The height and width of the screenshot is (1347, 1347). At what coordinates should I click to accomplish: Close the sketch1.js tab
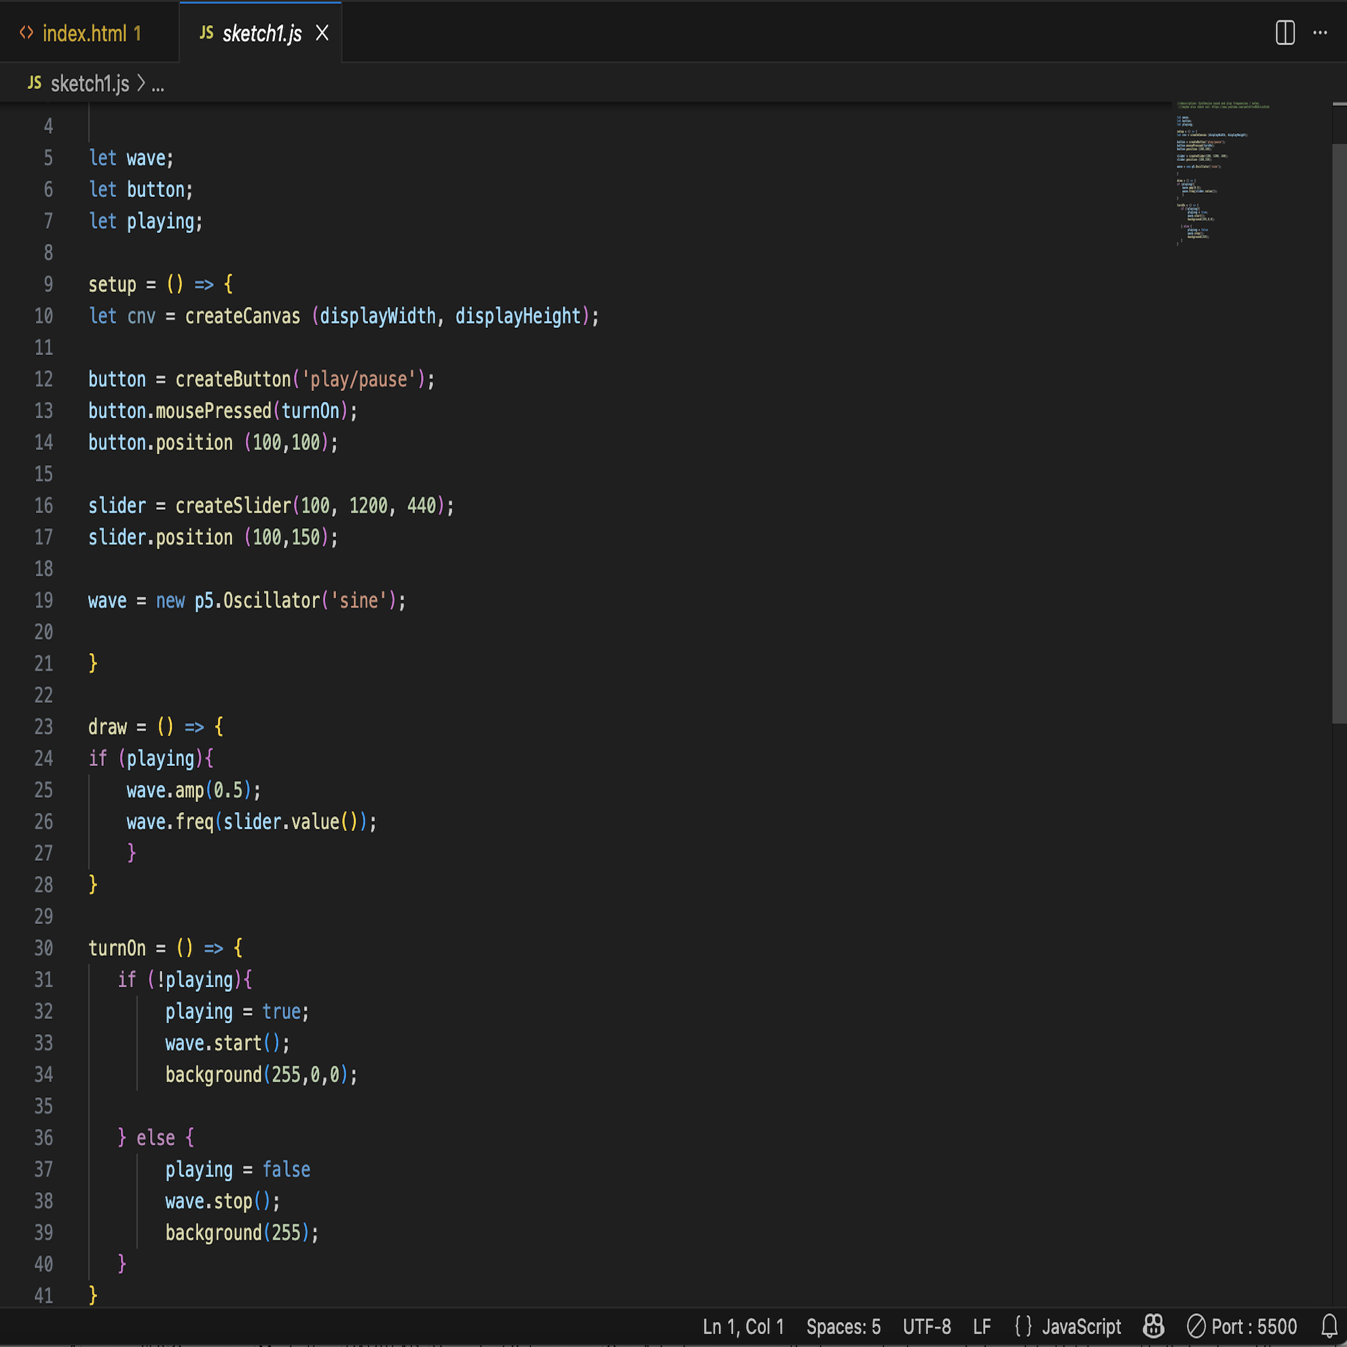coord(322,33)
